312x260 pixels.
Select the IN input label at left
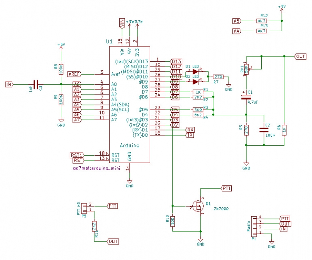[9, 84]
